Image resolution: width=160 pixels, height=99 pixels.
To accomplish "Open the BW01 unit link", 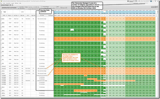I will click(3, 19).
